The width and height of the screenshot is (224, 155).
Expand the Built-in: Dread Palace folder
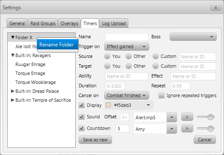[13, 91]
